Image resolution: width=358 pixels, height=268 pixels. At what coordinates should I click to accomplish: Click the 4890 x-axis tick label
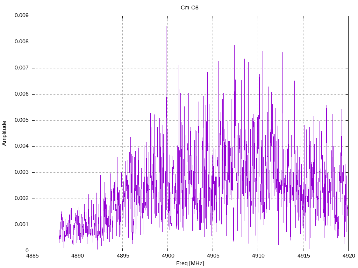click(x=77, y=256)
